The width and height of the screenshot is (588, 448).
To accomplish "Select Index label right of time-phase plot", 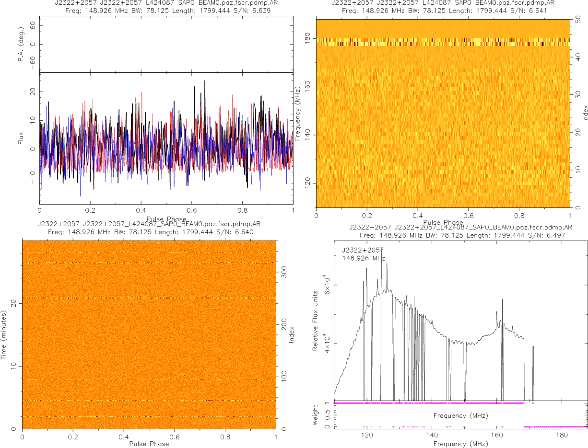I will (x=291, y=334).
